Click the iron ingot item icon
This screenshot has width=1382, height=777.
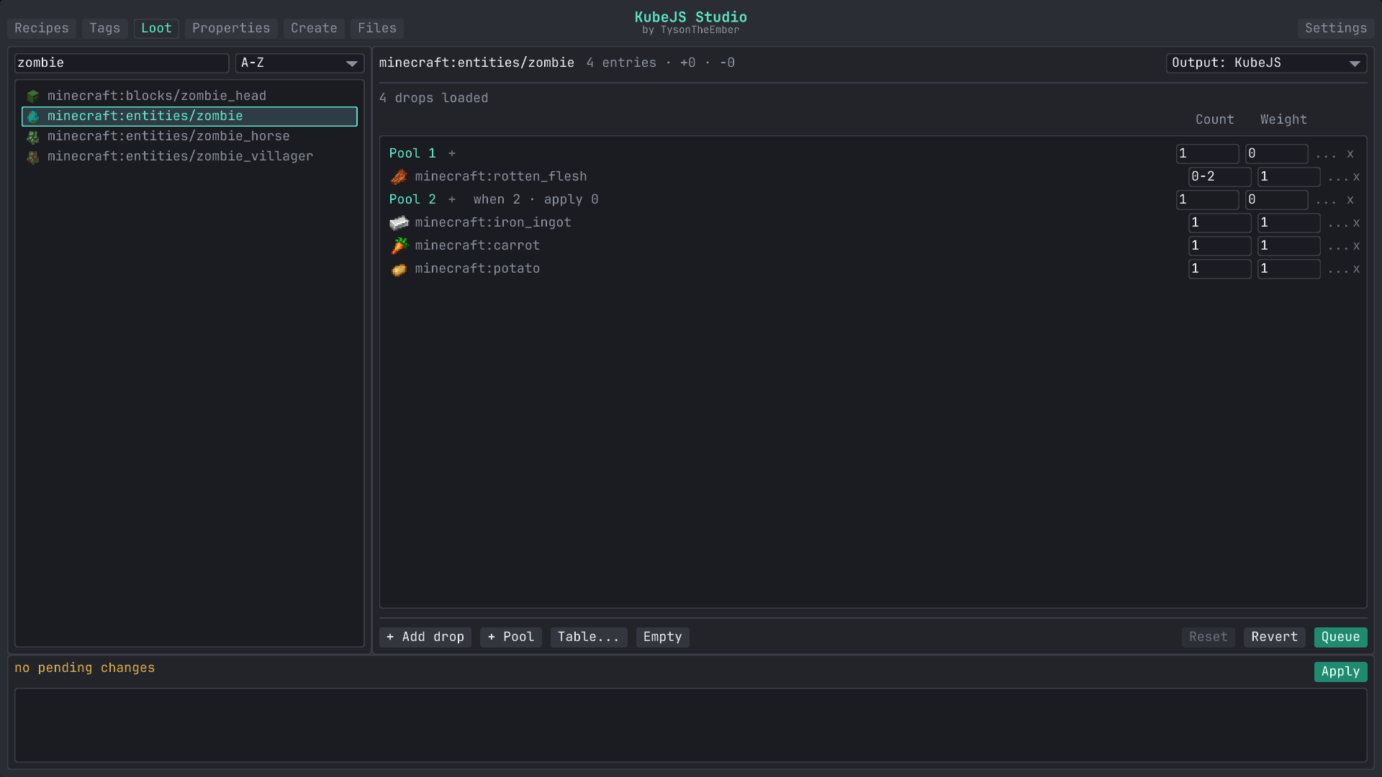point(399,223)
